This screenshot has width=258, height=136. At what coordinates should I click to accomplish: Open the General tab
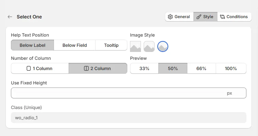tap(179, 17)
